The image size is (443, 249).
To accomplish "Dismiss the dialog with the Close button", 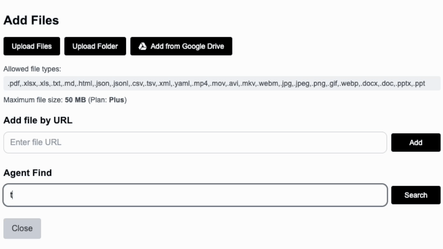I will (22, 228).
